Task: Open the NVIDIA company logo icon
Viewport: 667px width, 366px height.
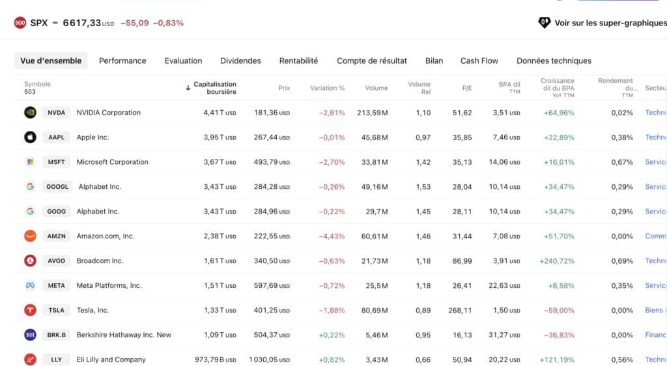Action: click(30, 113)
